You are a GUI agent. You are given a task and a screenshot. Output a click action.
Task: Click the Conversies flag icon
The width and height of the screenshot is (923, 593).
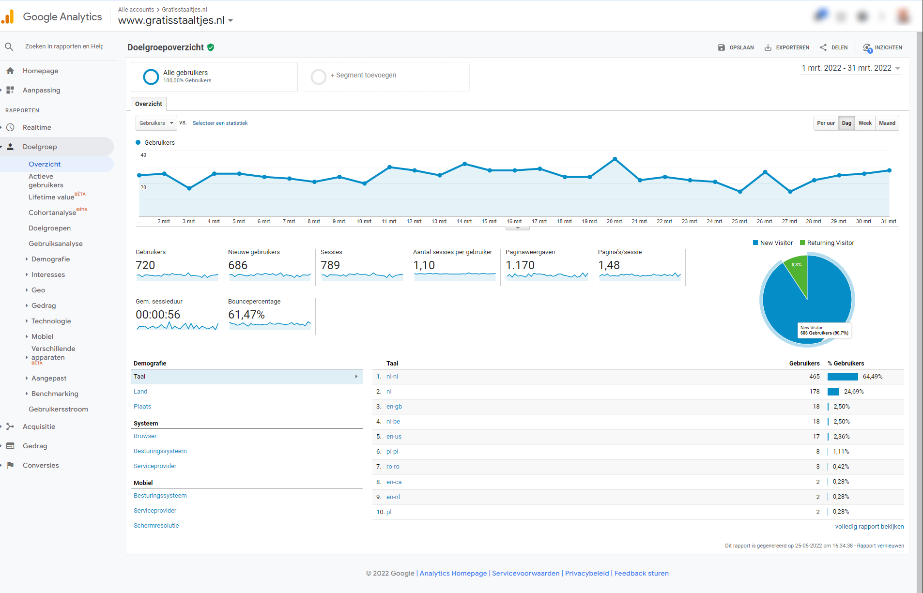[10, 465]
